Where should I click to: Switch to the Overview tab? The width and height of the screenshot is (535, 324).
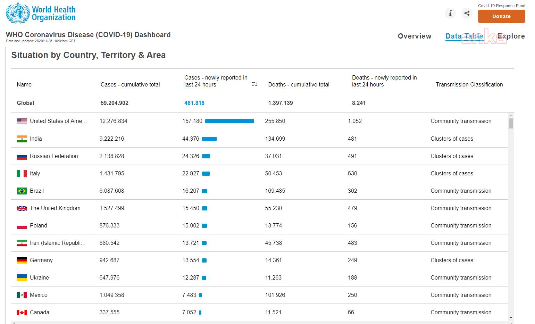point(415,36)
